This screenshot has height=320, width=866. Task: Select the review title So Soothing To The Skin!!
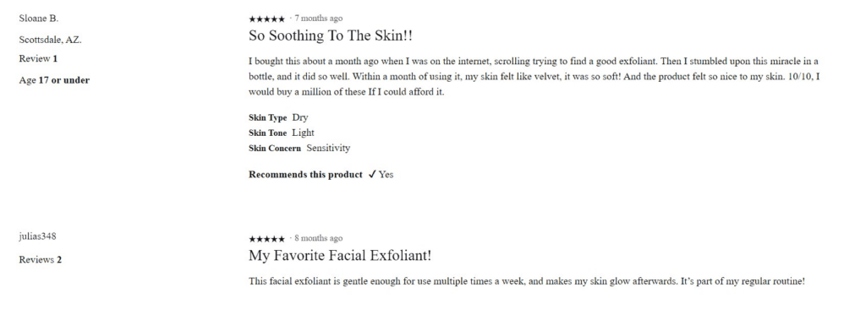331,35
